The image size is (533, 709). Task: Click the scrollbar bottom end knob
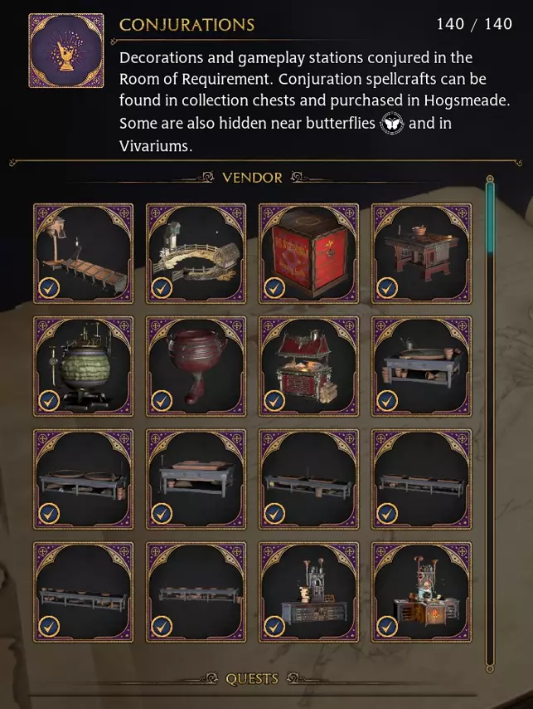(490, 669)
